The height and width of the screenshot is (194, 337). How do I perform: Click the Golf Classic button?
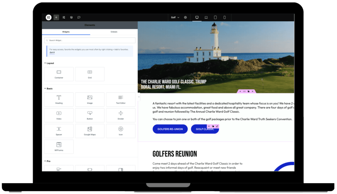pyautogui.click(x=205, y=129)
